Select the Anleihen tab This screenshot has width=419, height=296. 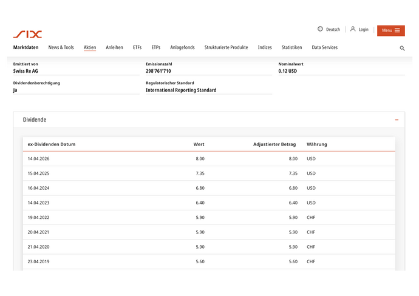114,47
